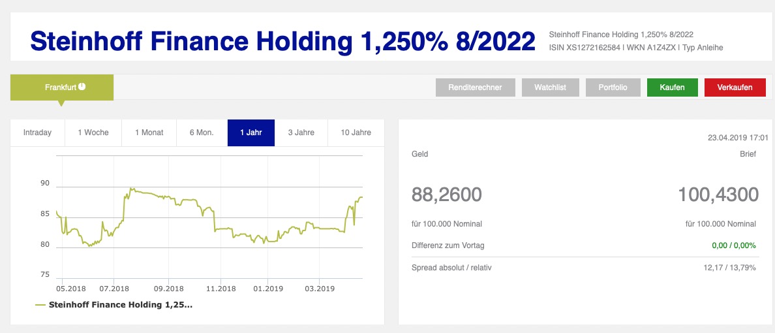
Task: Select the 1 Jahr chart tab
Action: tap(251, 133)
